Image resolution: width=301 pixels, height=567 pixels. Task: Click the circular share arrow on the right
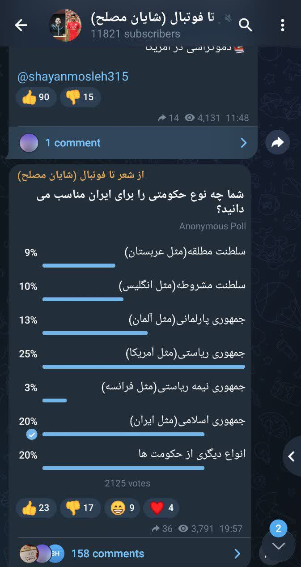pos(278,142)
